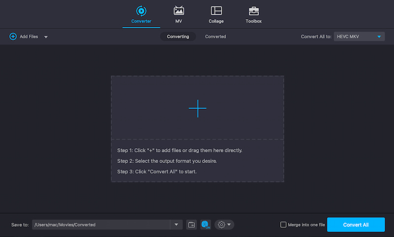Expand the arrow beside settings gear
The height and width of the screenshot is (237, 394).
tap(229, 224)
